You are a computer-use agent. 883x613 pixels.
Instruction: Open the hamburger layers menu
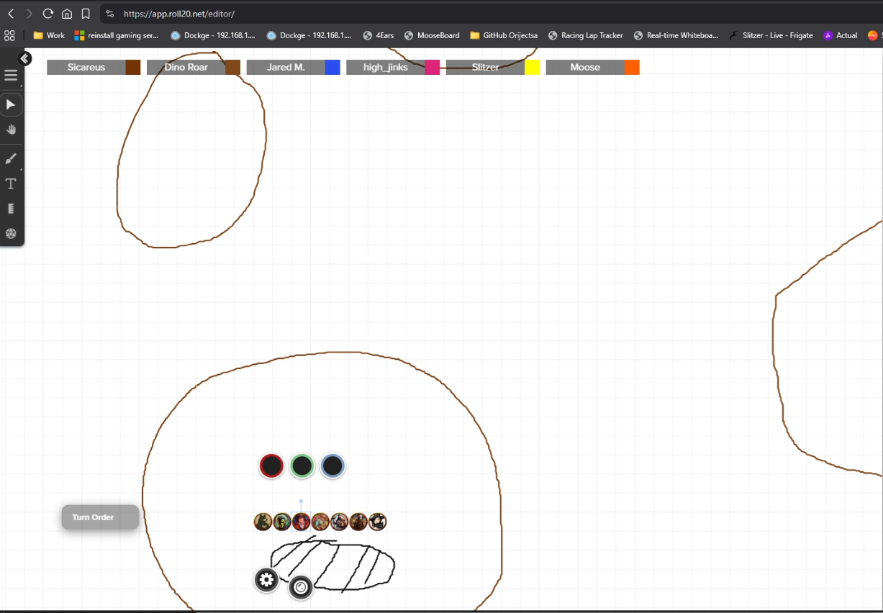pos(11,76)
